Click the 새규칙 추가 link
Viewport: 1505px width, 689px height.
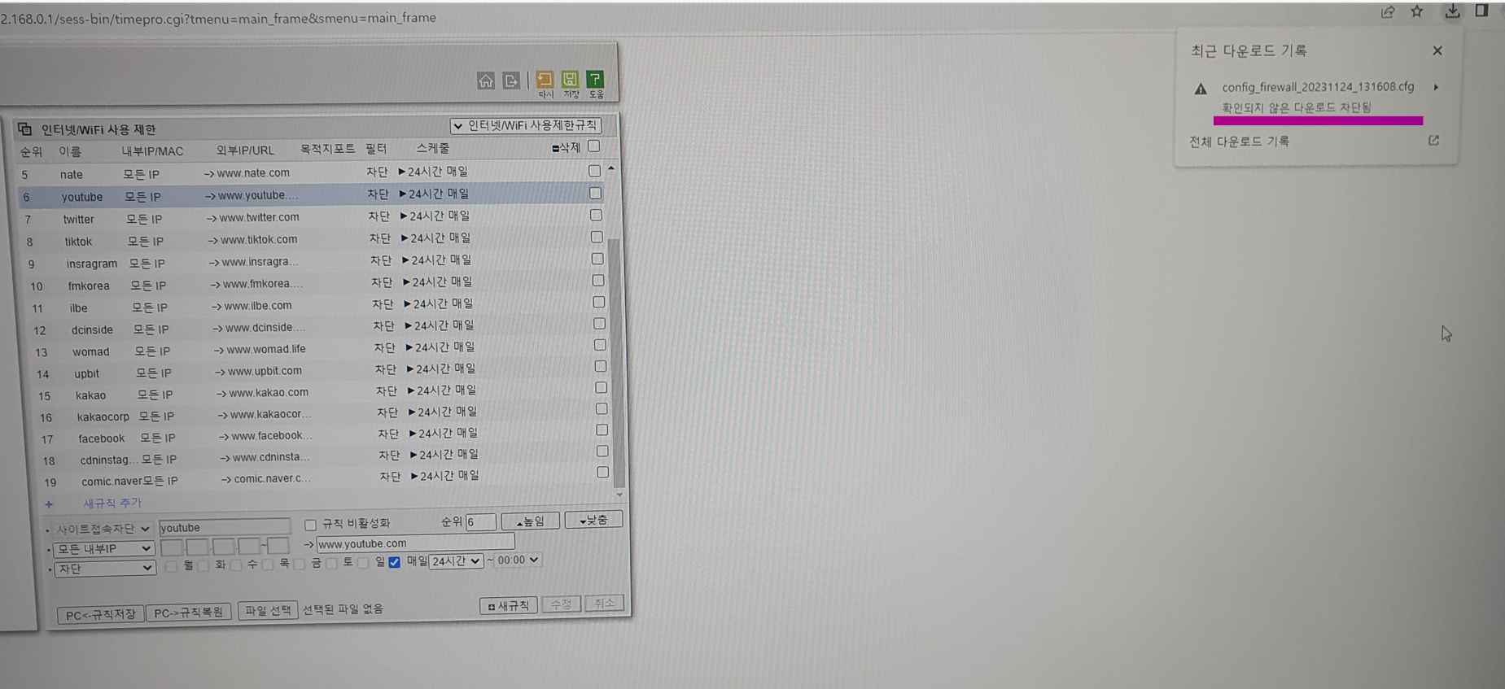[112, 503]
